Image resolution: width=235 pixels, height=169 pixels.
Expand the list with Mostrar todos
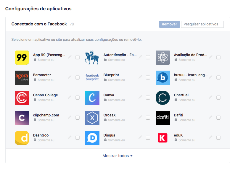click(x=117, y=156)
